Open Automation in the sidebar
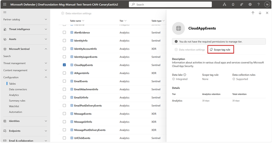 point(16,112)
